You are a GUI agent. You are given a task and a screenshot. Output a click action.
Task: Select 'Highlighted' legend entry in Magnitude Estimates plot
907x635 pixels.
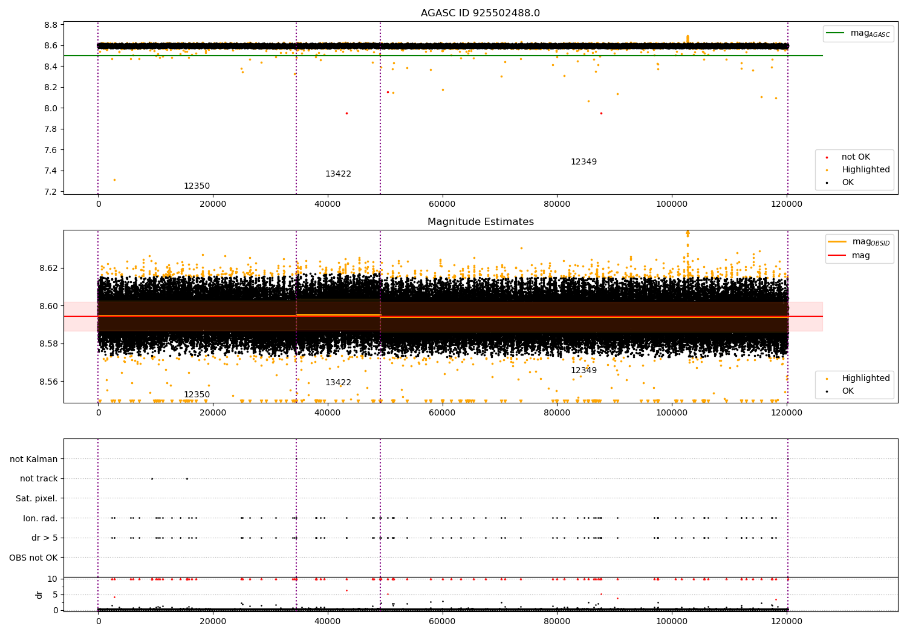tap(866, 379)
